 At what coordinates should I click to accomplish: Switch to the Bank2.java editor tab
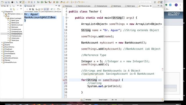[x=116, y=6]
